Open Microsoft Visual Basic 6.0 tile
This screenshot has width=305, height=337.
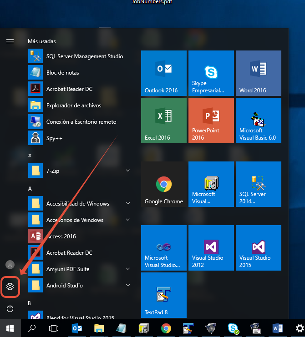[258, 121]
